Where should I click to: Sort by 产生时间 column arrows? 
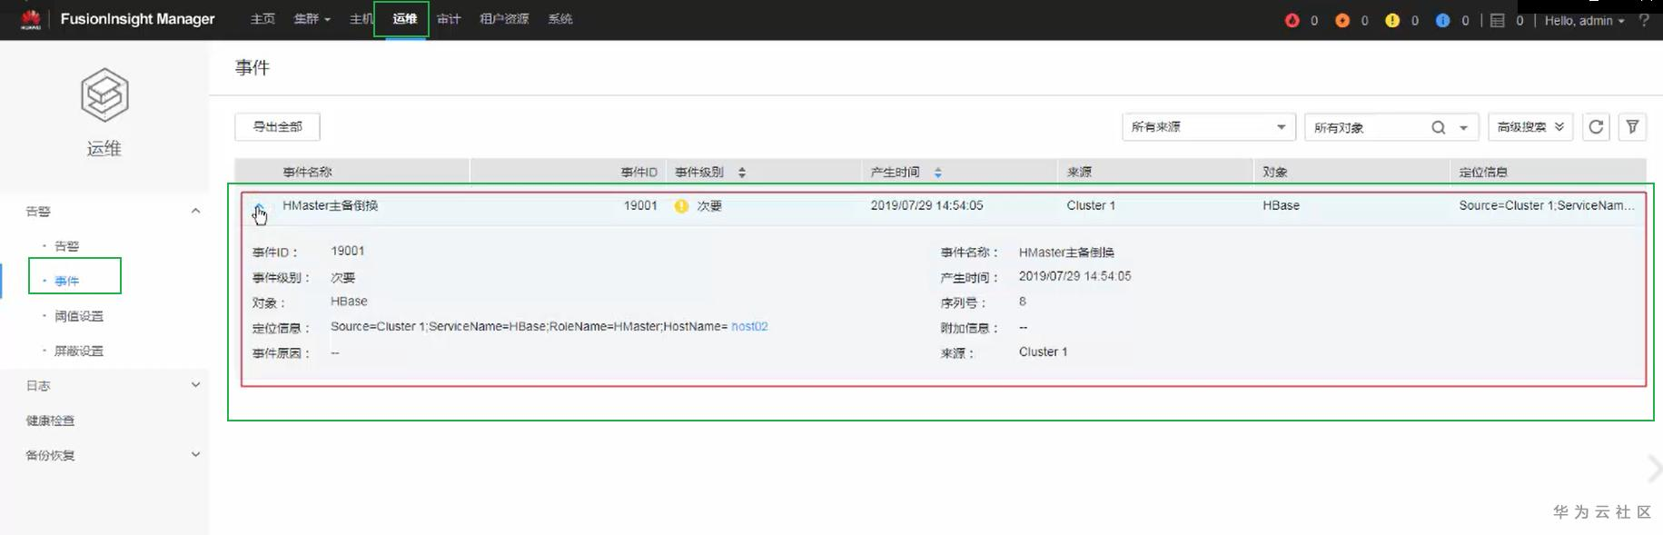tap(938, 172)
